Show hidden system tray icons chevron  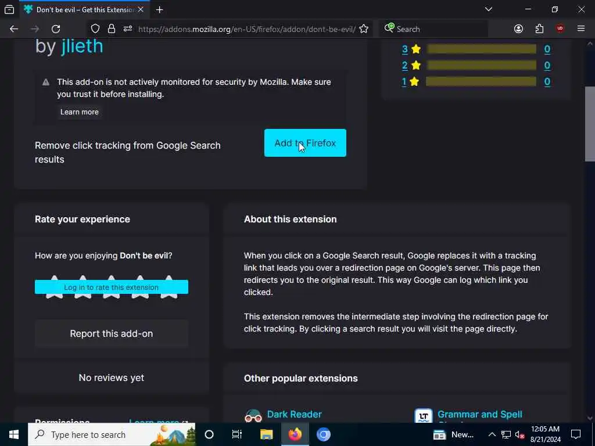tap(492, 434)
